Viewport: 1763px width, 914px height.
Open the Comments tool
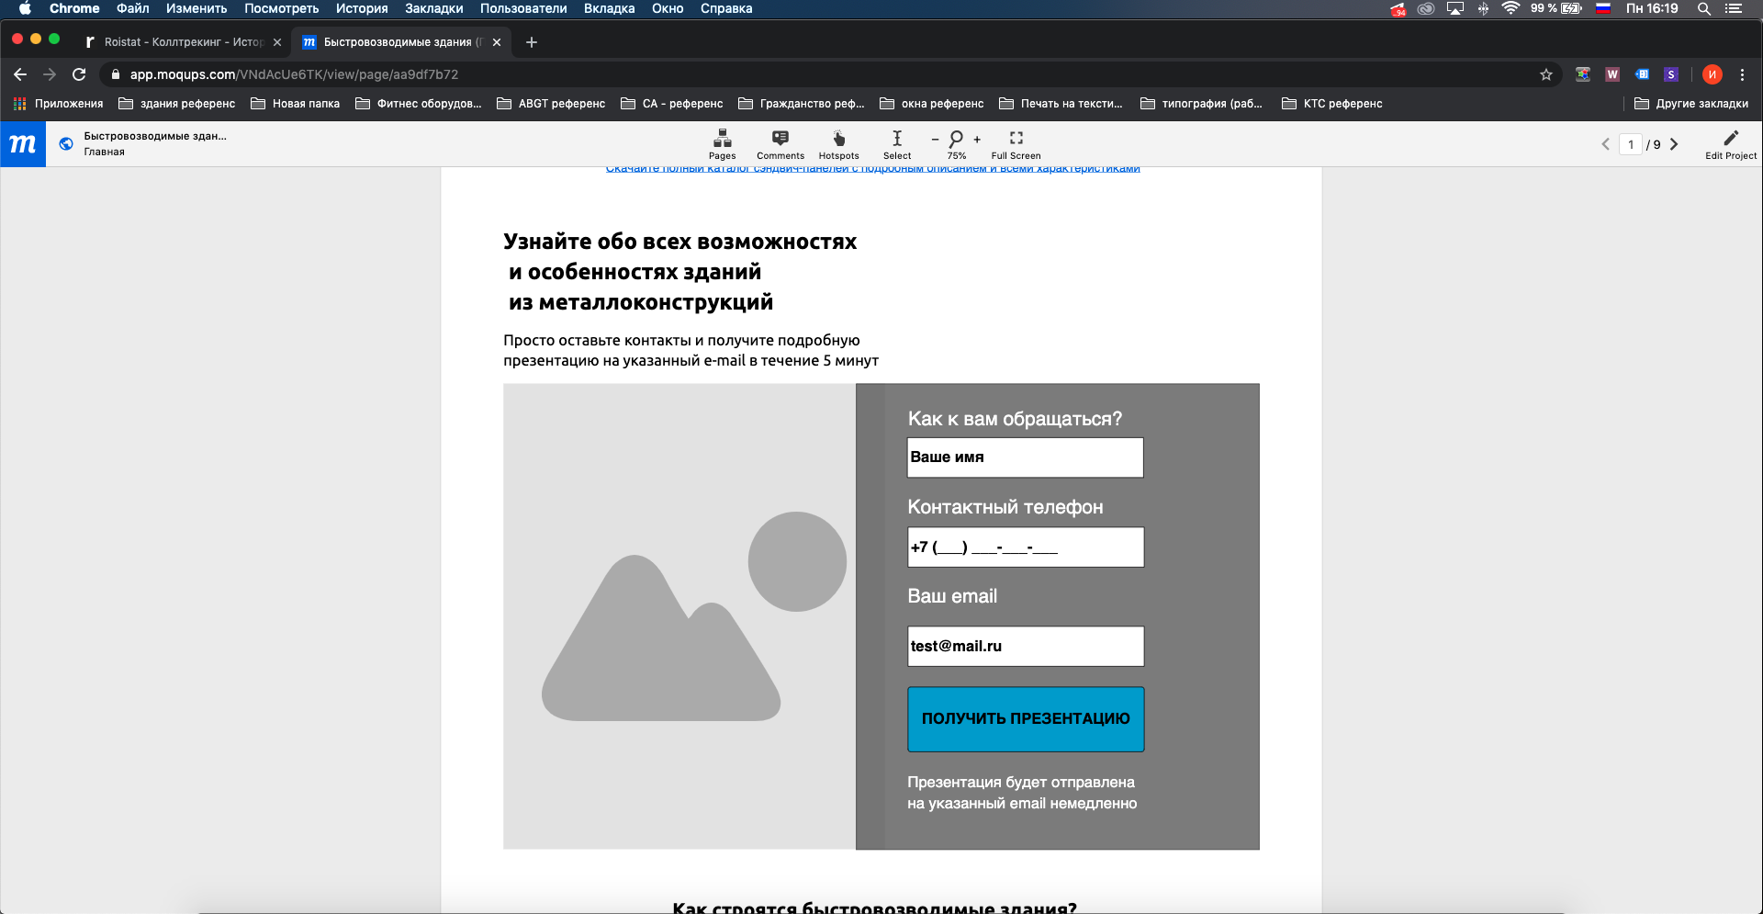coord(780,144)
